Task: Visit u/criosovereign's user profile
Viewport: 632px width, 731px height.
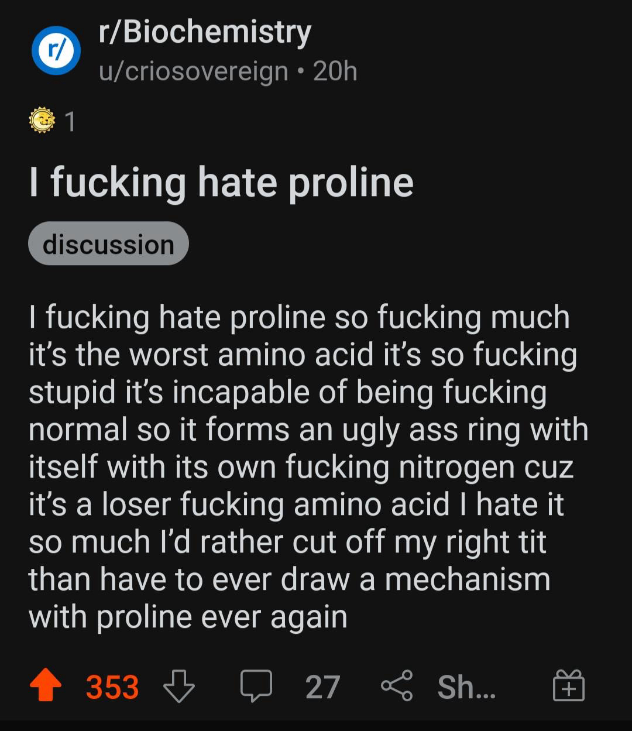Action: point(194,71)
